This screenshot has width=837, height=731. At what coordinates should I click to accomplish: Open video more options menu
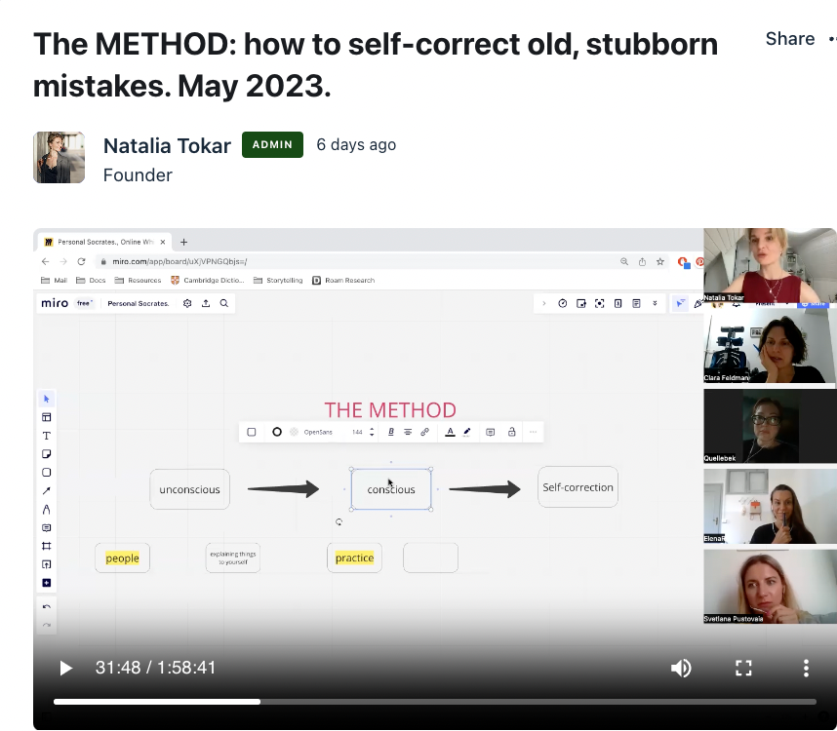point(806,668)
